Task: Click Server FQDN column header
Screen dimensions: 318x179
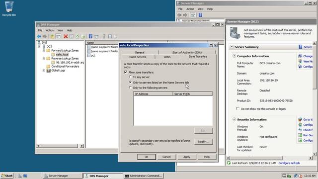Action: click(x=192, y=94)
